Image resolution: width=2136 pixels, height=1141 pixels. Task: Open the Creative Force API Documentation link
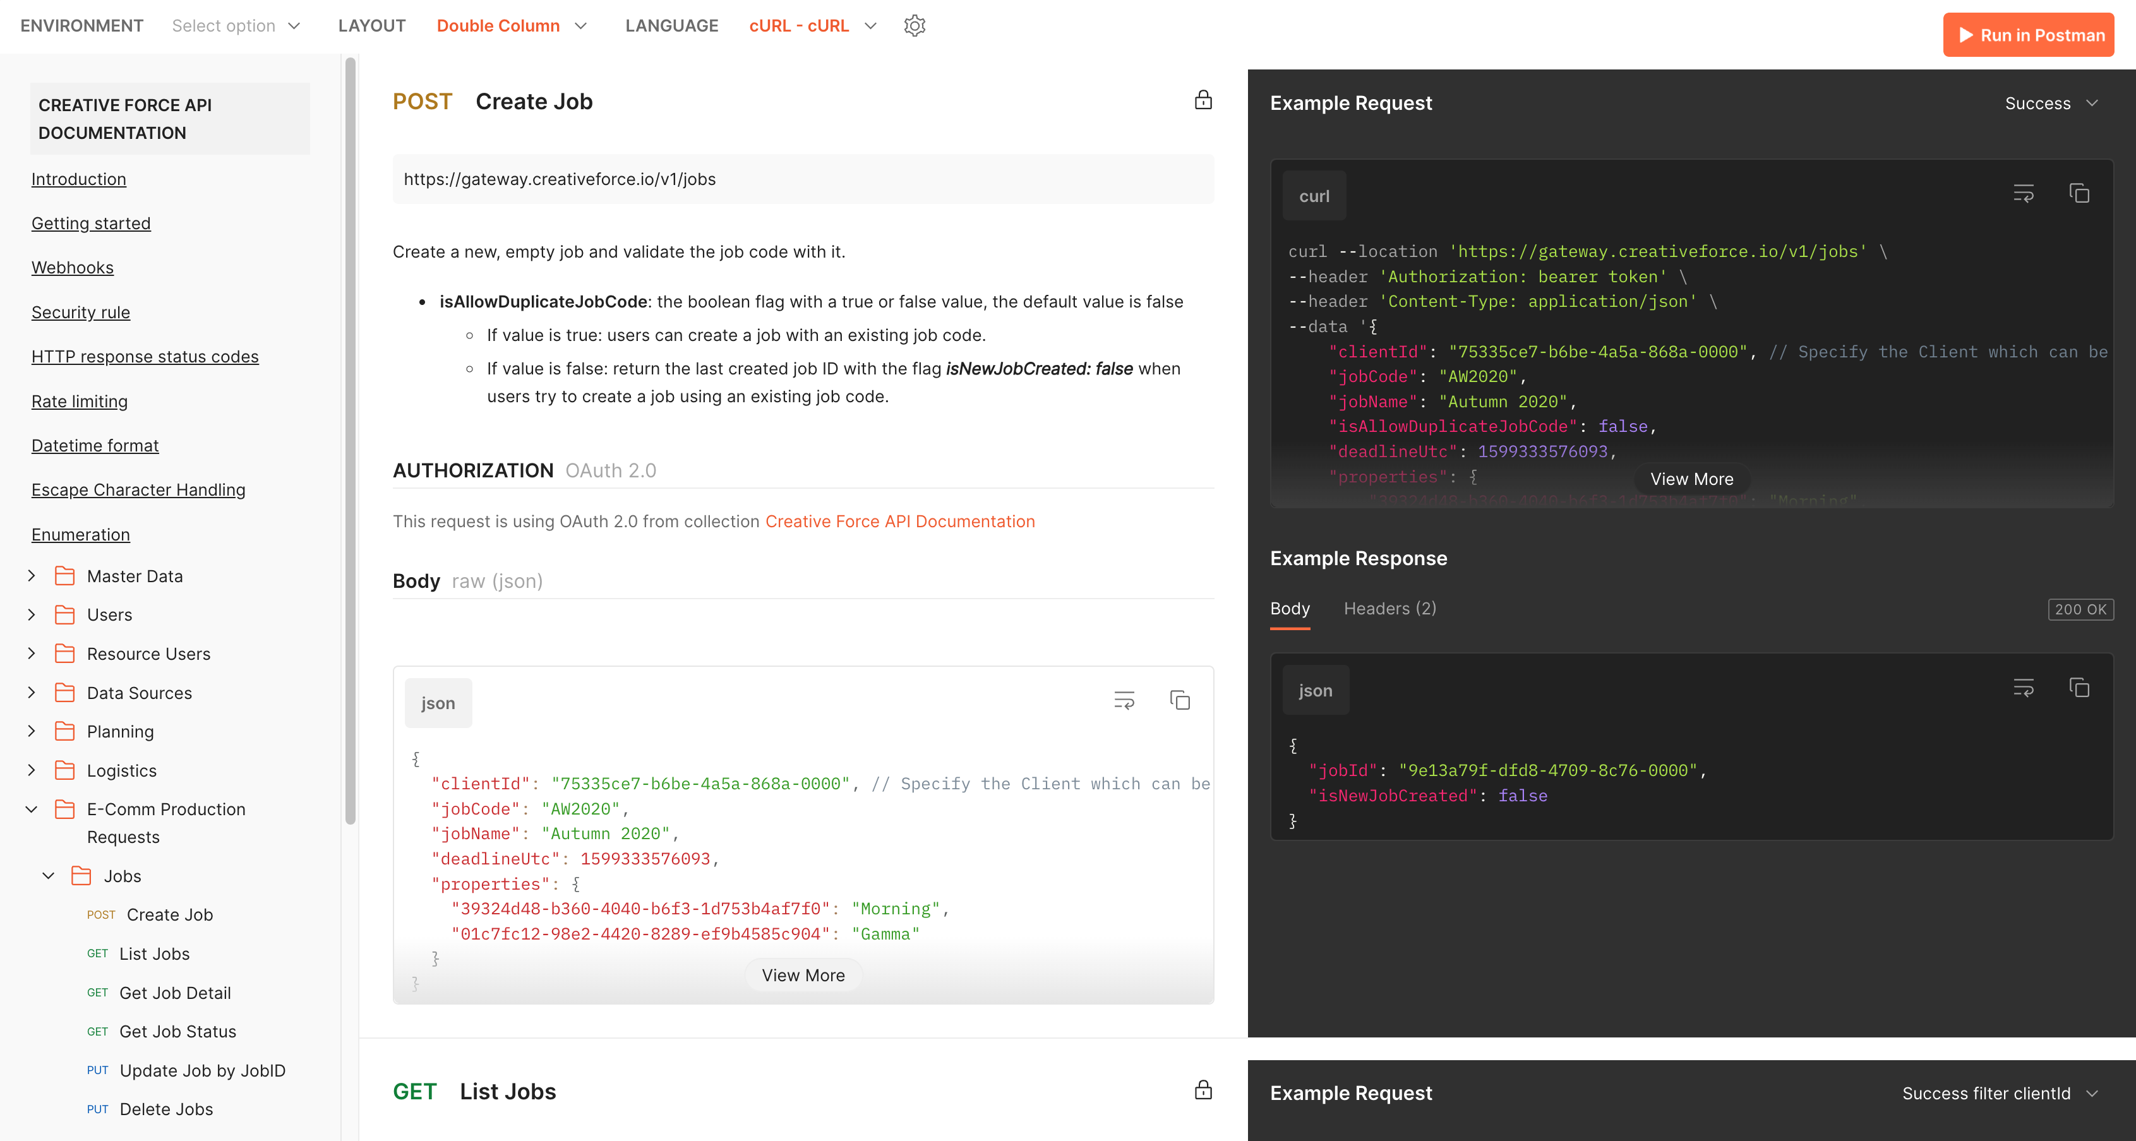(899, 522)
